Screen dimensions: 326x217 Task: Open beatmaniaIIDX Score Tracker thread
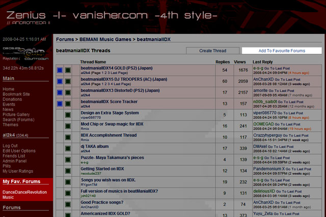click(109, 102)
